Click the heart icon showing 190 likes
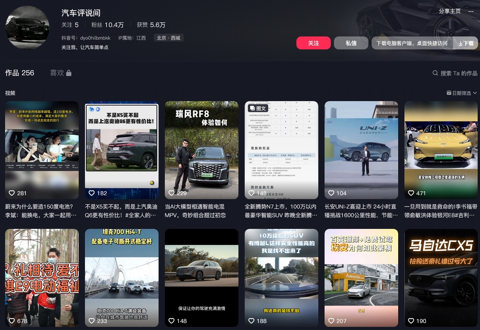This screenshot has width=480, height=330. click(x=411, y=321)
